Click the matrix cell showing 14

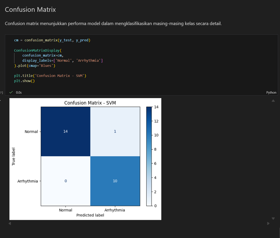coord(66,132)
